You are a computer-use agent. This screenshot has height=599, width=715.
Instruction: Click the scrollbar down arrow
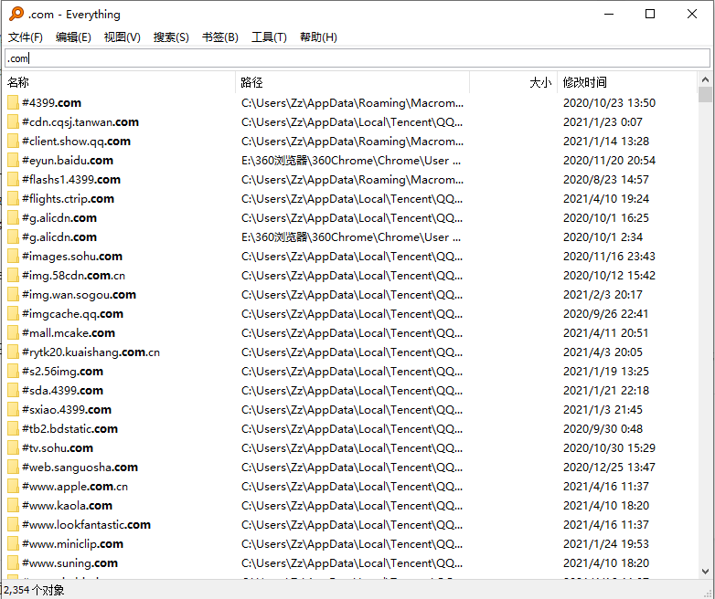[x=705, y=572]
